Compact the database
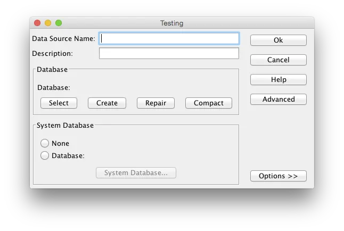 (208, 103)
